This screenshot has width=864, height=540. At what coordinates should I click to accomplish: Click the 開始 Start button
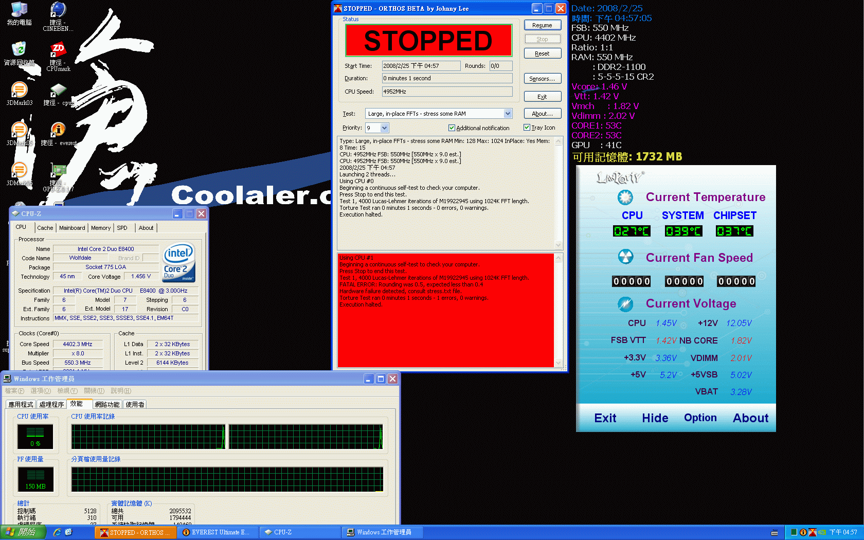pos(24,532)
